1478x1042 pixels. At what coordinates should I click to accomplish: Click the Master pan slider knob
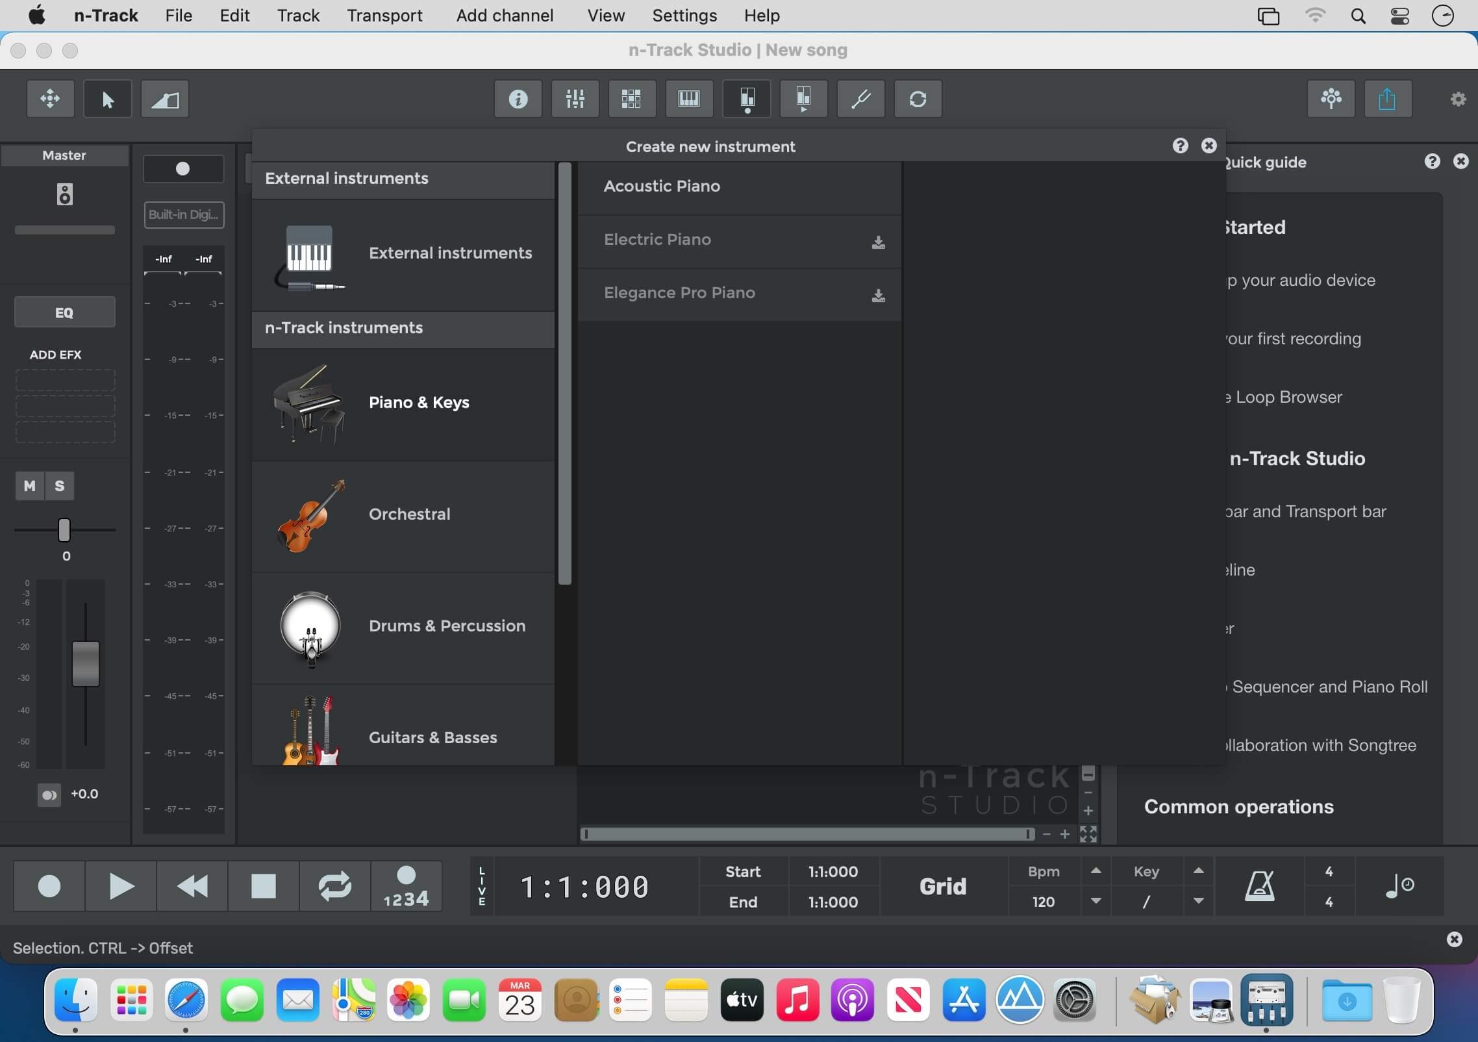(x=64, y=530)
